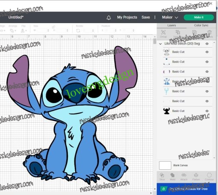Click the Height size stepper

coord(67,30)
